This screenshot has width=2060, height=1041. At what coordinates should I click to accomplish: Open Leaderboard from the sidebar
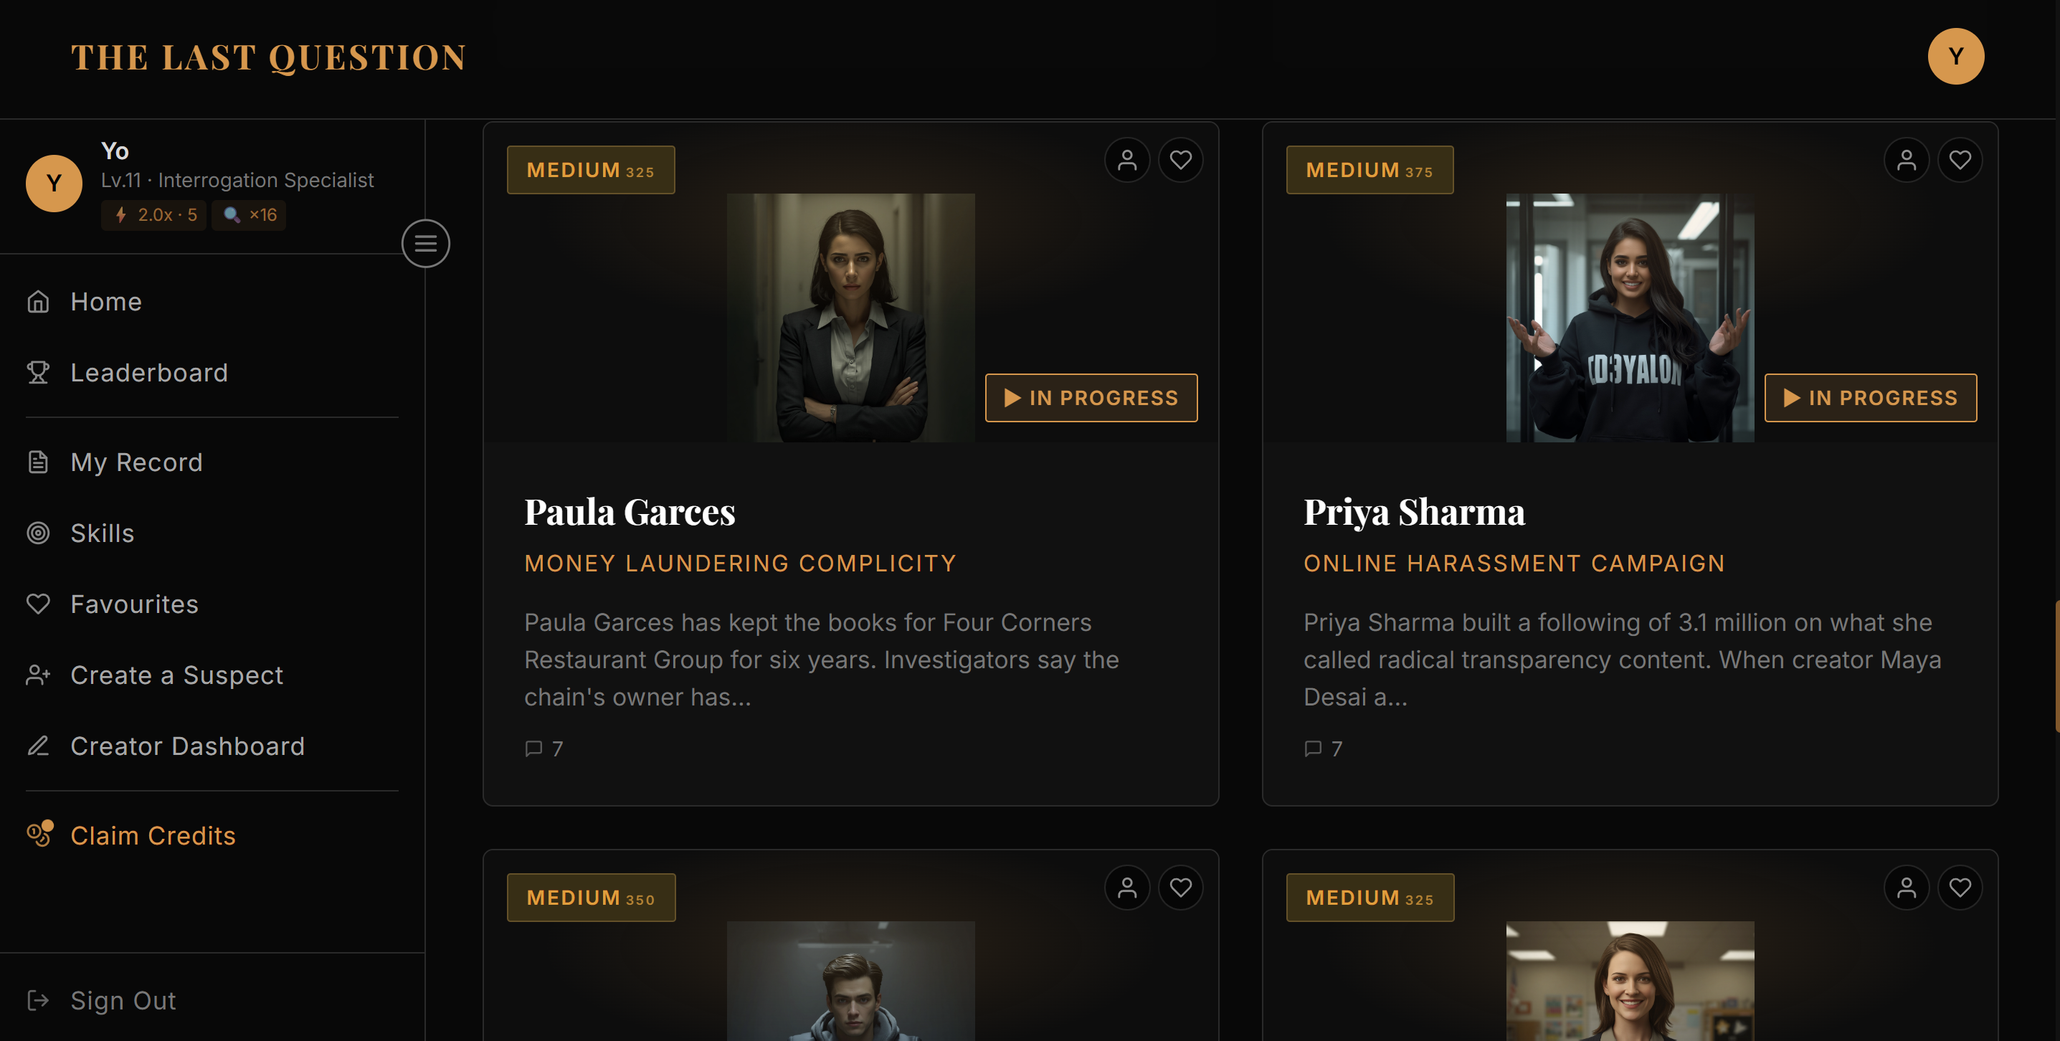150,373
